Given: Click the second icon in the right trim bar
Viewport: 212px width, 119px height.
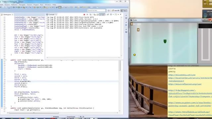Looking at the screenshot, I should 126,18.
